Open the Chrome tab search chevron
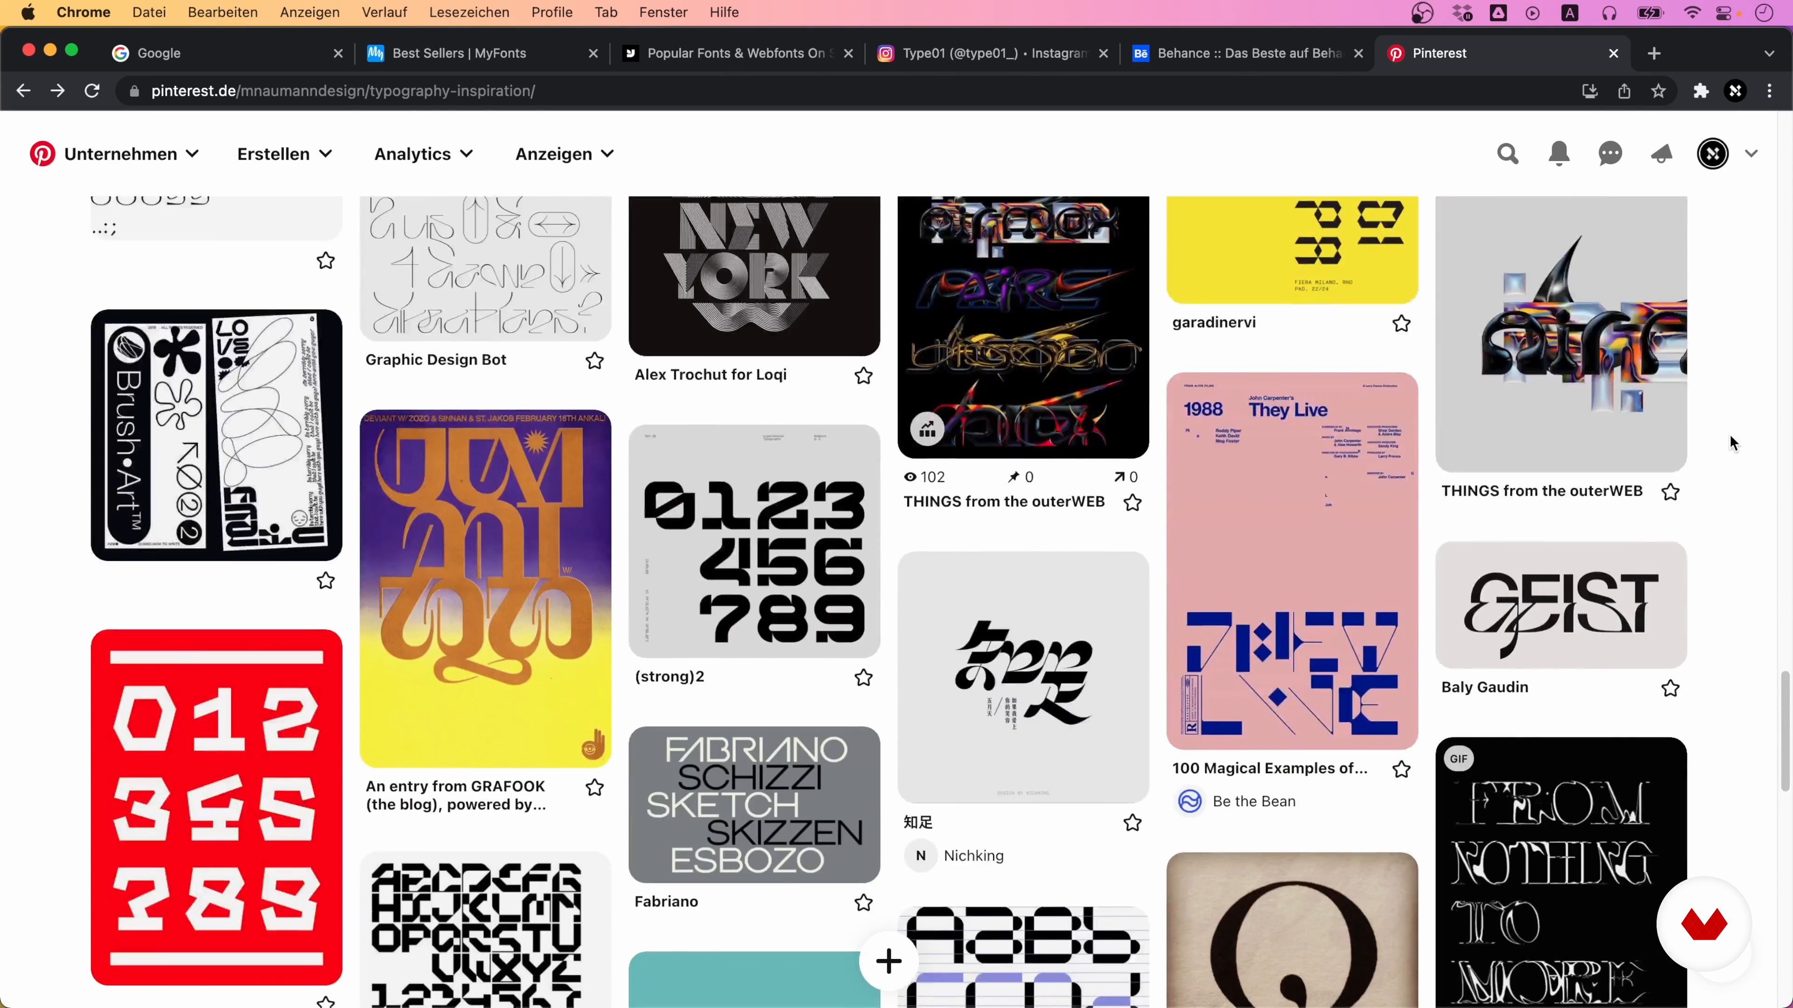The image size is (1793, 1008). coord(1769,54)
